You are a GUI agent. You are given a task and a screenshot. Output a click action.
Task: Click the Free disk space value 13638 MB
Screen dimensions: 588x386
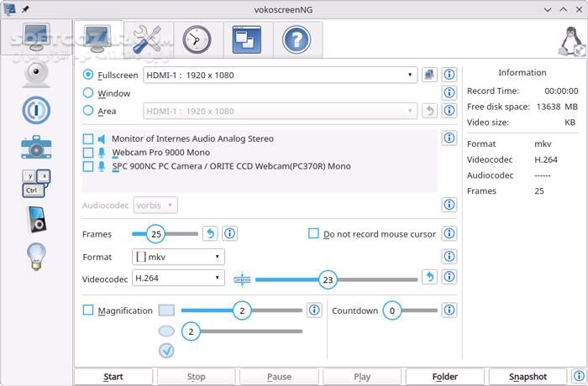point(557,107)
